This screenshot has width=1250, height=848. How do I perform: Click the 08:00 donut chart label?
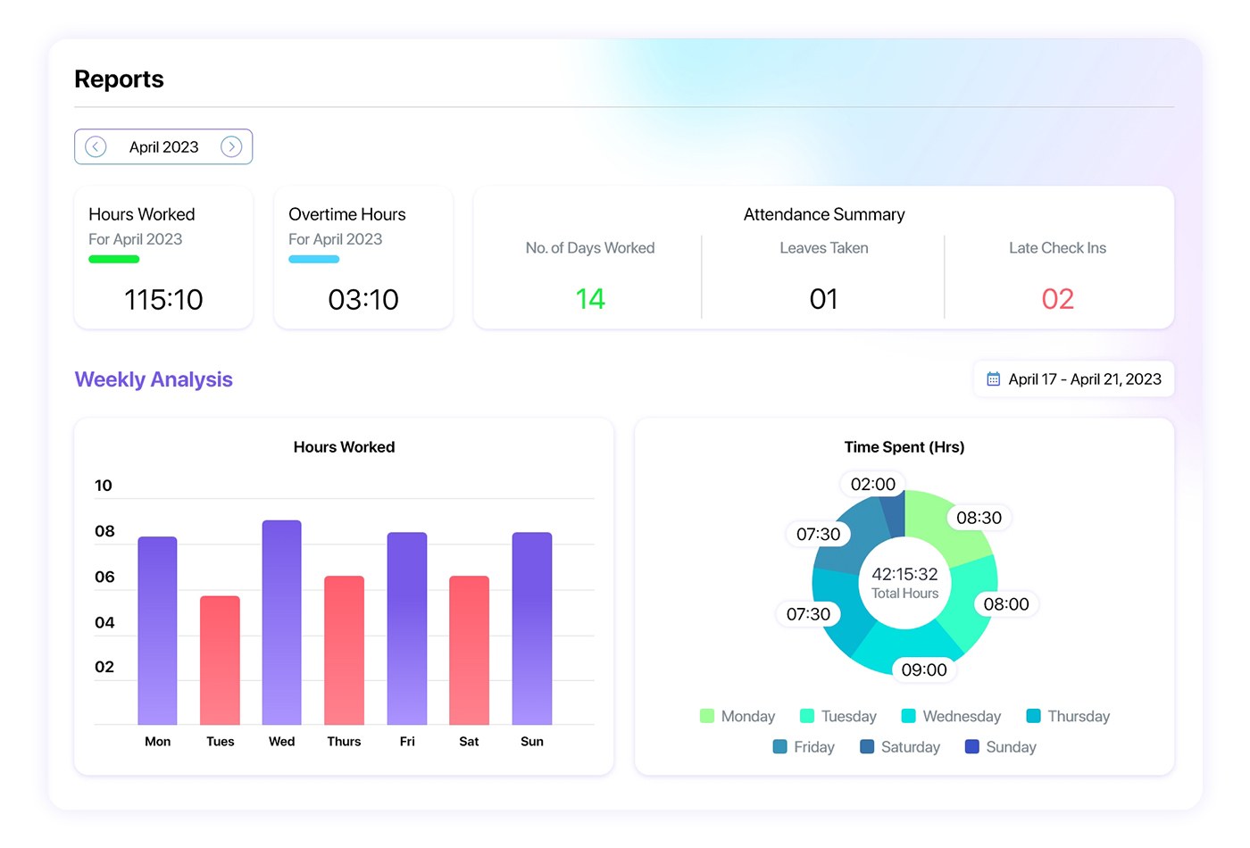coord(1006,604)
